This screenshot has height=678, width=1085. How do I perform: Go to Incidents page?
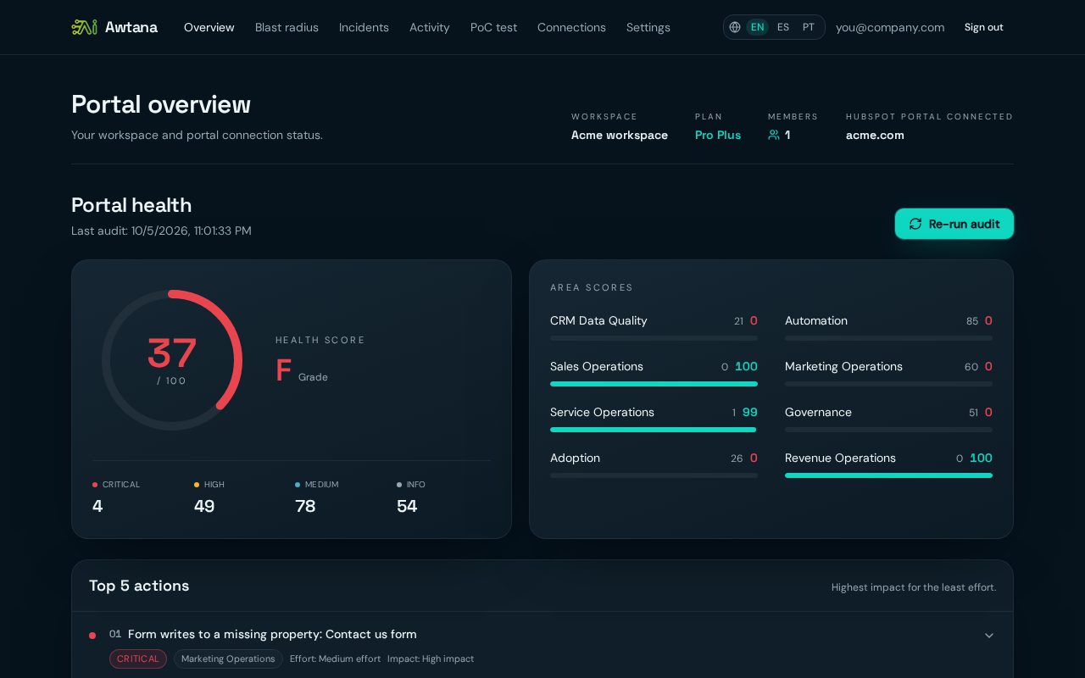(364, 27)
